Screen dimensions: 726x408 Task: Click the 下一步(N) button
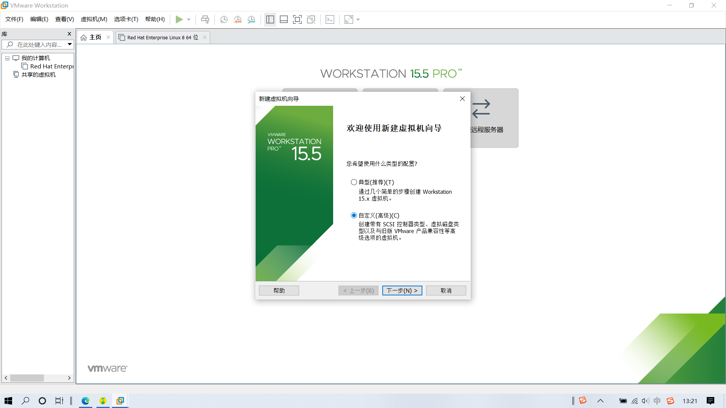click(402, 290)
